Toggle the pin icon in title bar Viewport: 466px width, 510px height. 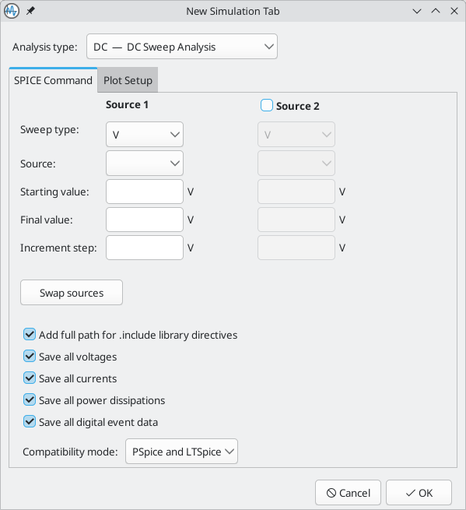30,11
